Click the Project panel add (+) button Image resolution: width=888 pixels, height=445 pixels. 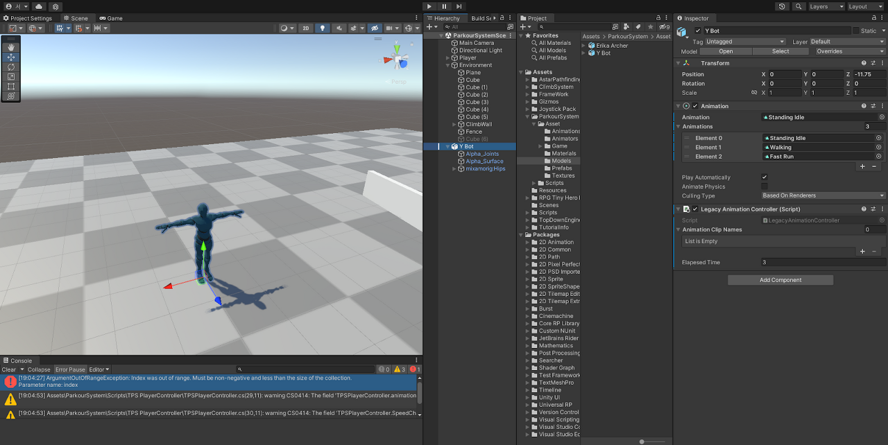pos(524,26)
